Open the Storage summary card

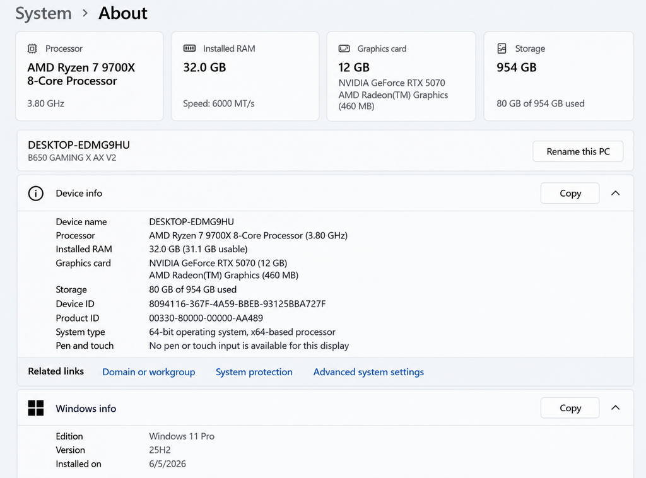(559, 76)
